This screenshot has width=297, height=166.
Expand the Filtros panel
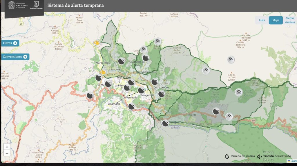(x=10, y=43)
